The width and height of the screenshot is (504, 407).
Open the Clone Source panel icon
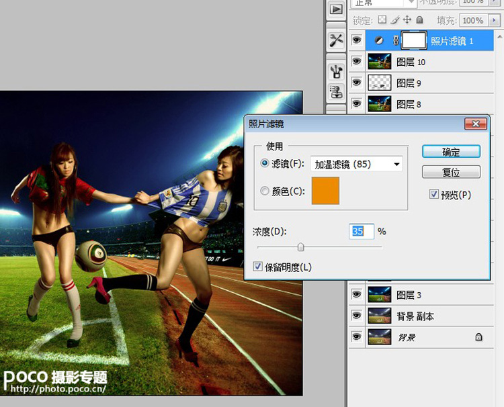336,91
